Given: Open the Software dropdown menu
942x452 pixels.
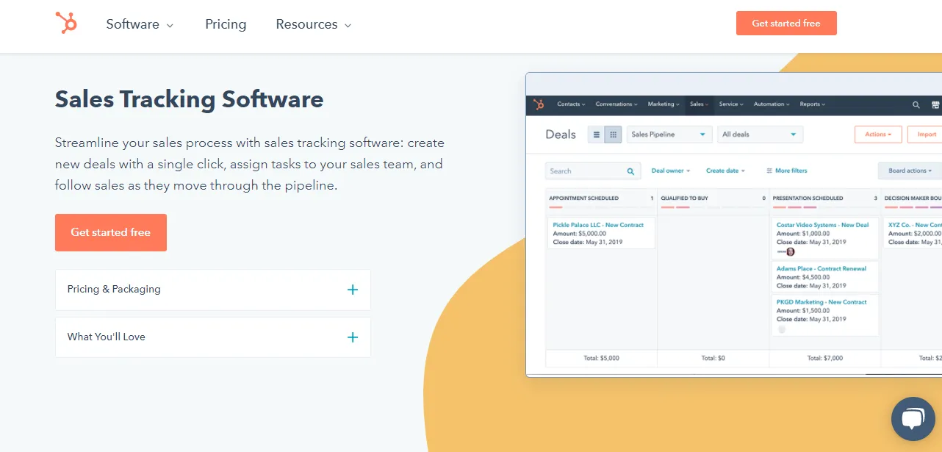Looking at the screenshot, I should [x=140, y=24].
